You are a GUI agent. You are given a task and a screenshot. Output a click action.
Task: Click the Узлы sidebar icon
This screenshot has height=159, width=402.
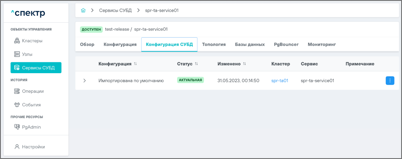click(x=17, y=54)
